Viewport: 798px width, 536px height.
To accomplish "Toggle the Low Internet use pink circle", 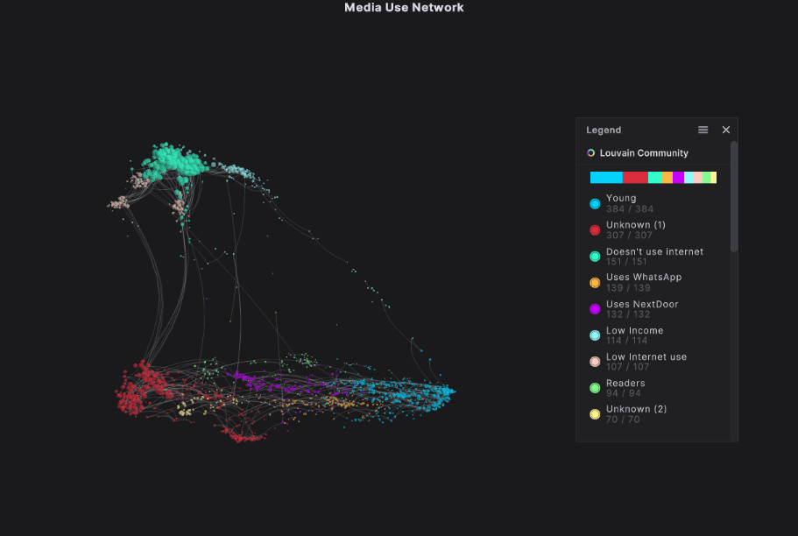I will [x=595, y=362].
